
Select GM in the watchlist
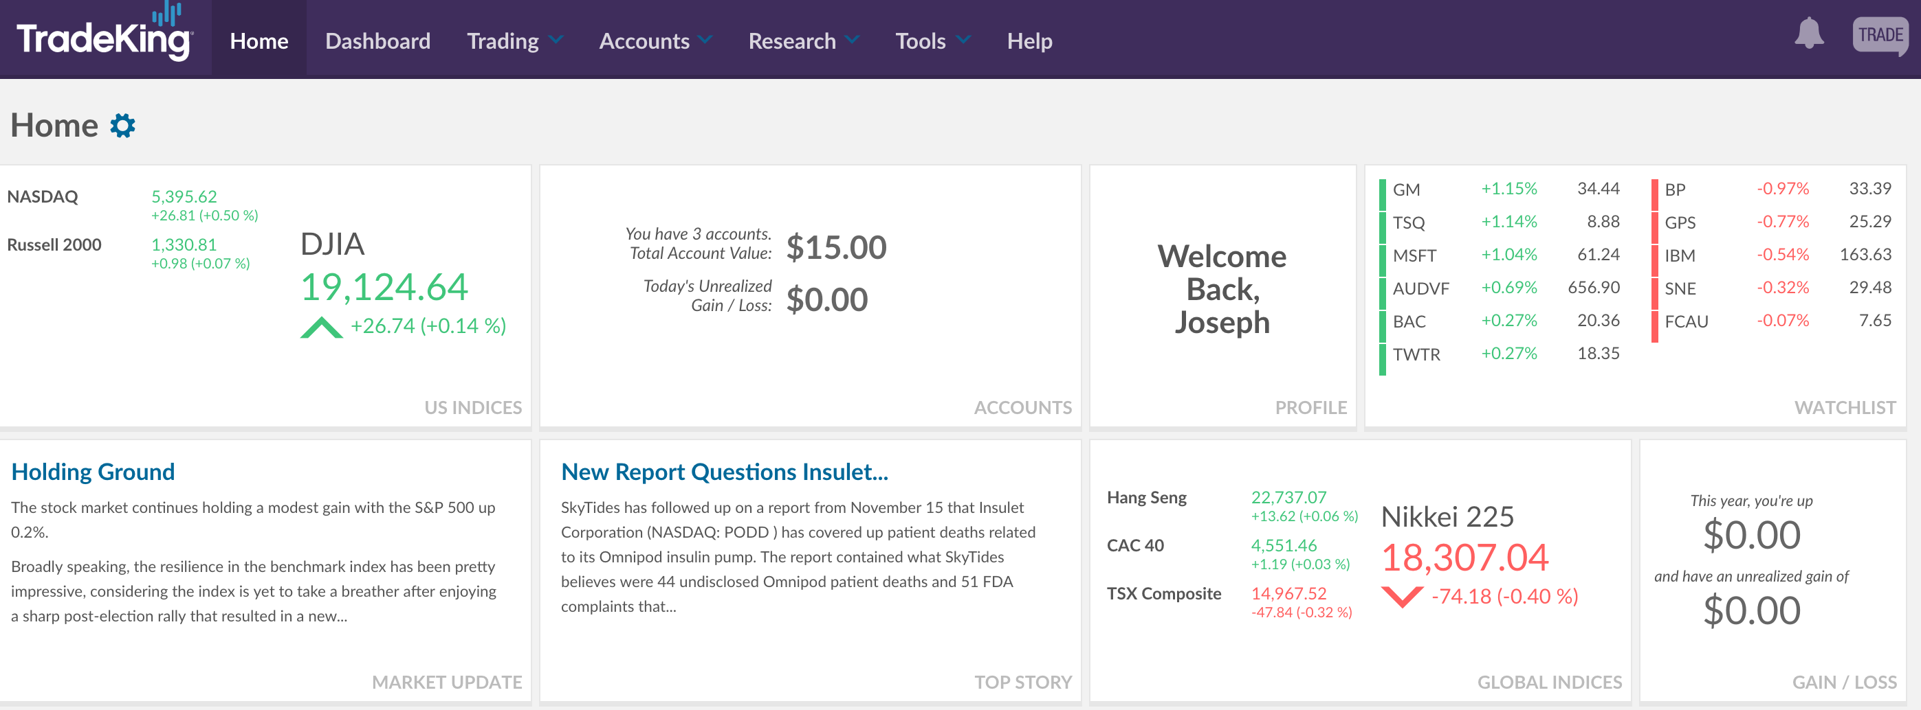click(x=1407, y=190)
